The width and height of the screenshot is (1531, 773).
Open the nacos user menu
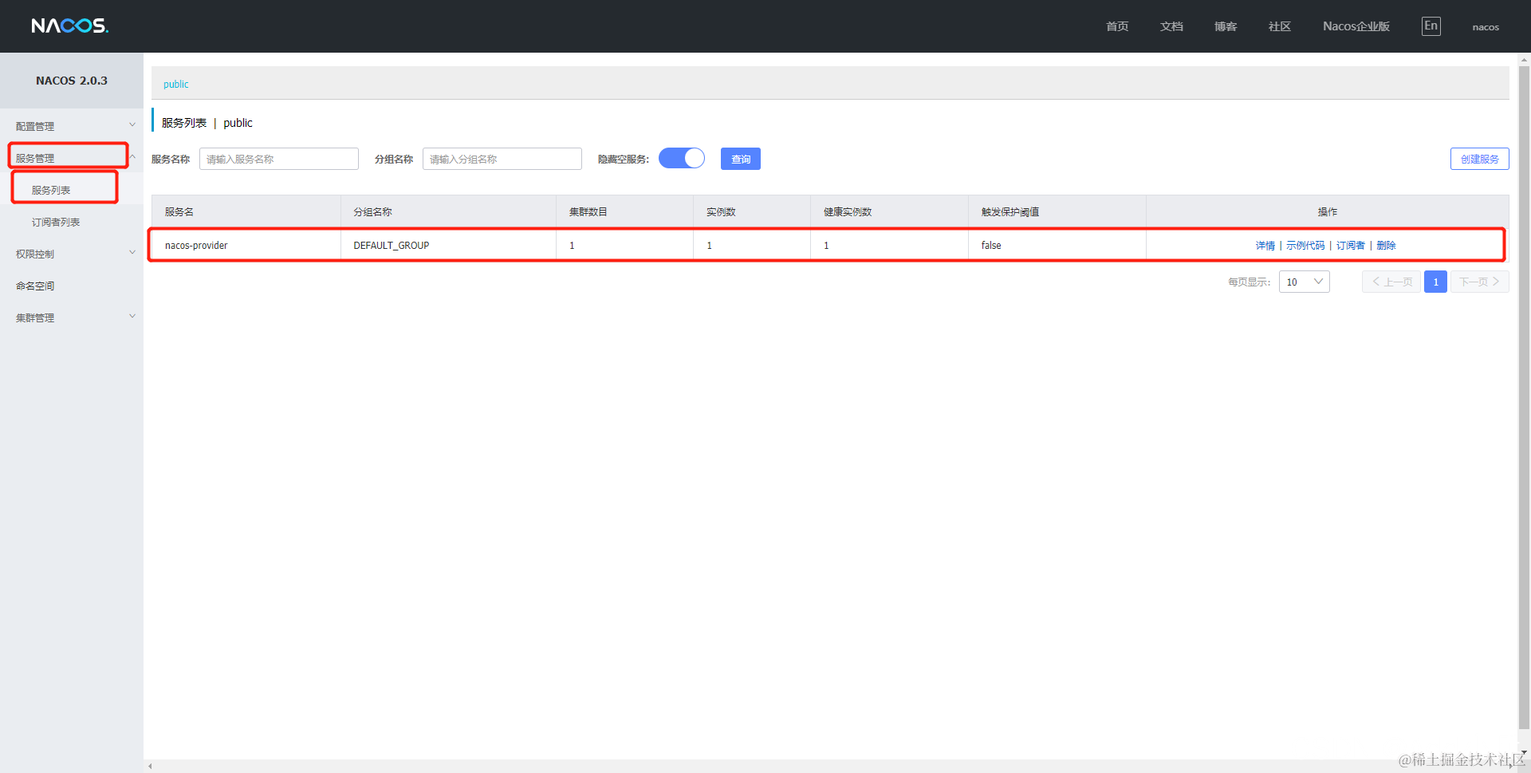[x=1486, y=27]
